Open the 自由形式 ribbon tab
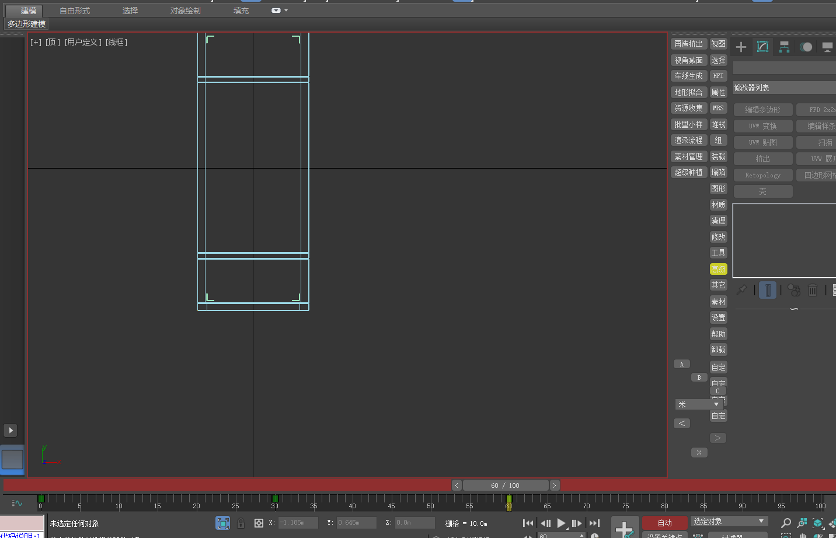This screenshot has height=538, width=836. [x=75, y=11]
